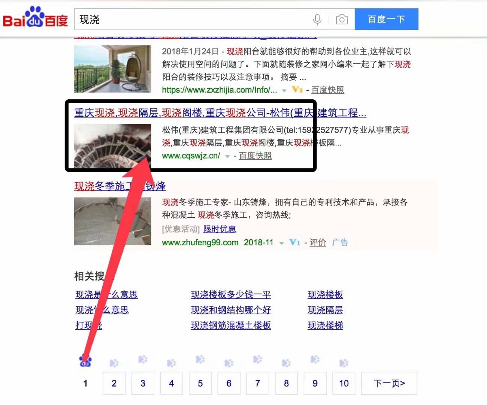Open the 重庆现浇,现浇隔层 result title
Viewport: 487px width, 405px height.
click(x=220, y=112)
